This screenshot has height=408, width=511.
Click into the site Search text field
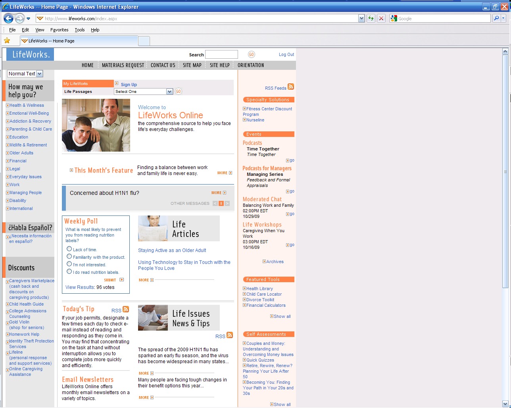click(x=221, y=55)
